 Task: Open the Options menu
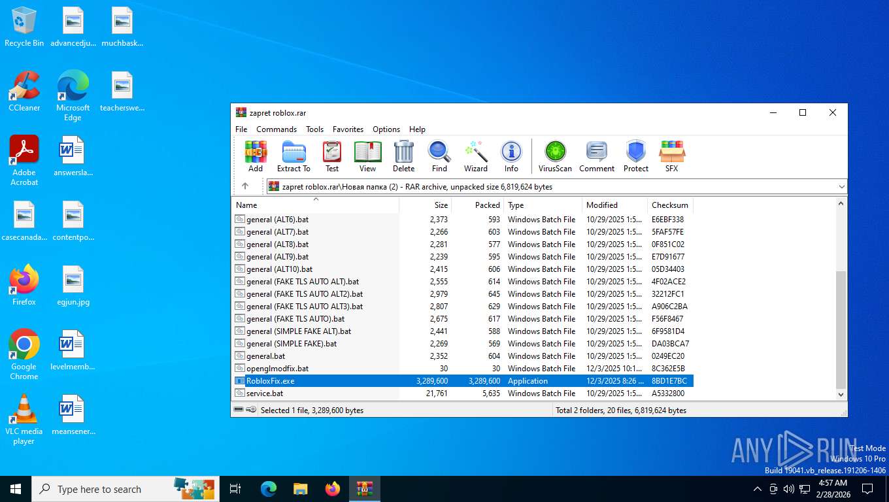point(386,129)
